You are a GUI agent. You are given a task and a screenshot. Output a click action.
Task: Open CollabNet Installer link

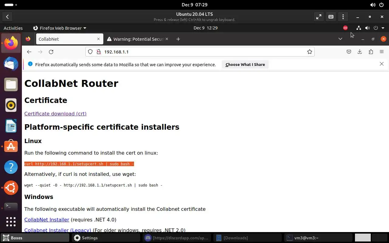[x=47, y=220]
